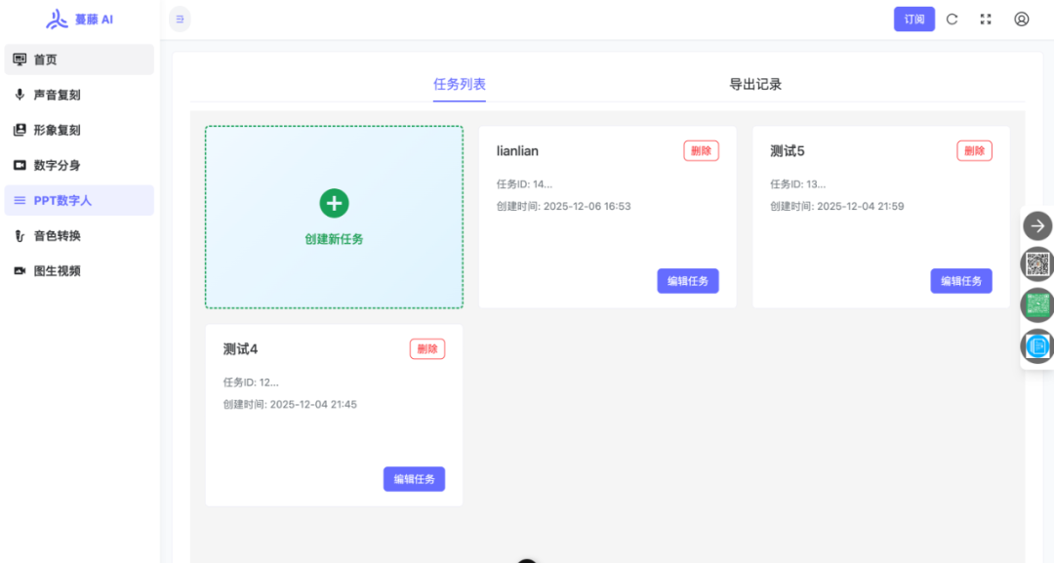Viewport: 1054px width, 563px height.
Task: Click the PPT数字人 sidebar icon
Action: (x=21, y=199)
